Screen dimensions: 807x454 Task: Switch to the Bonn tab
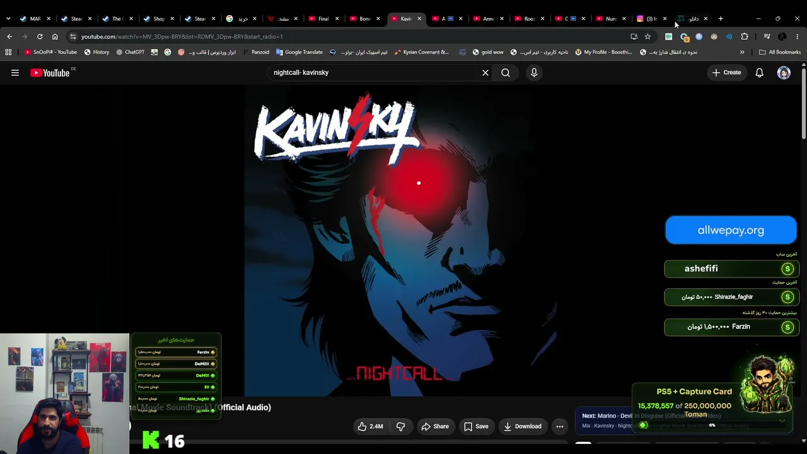[365, 19]
